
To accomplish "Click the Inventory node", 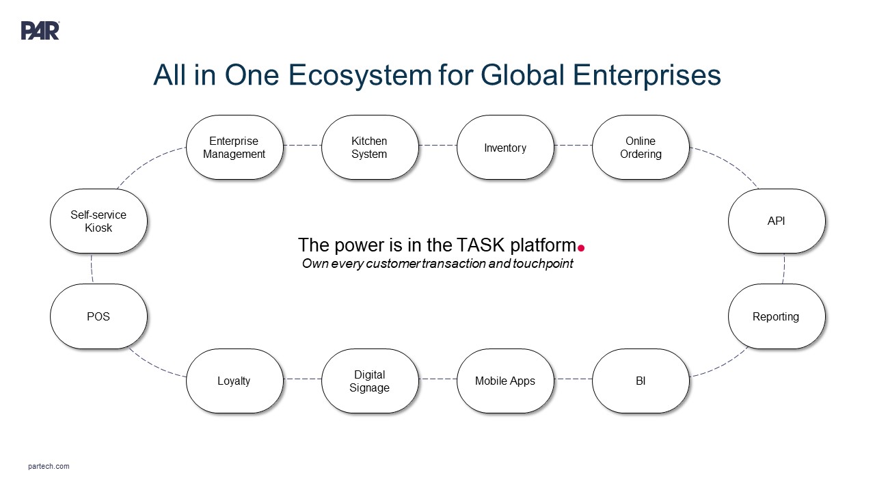I will point(504,148).
